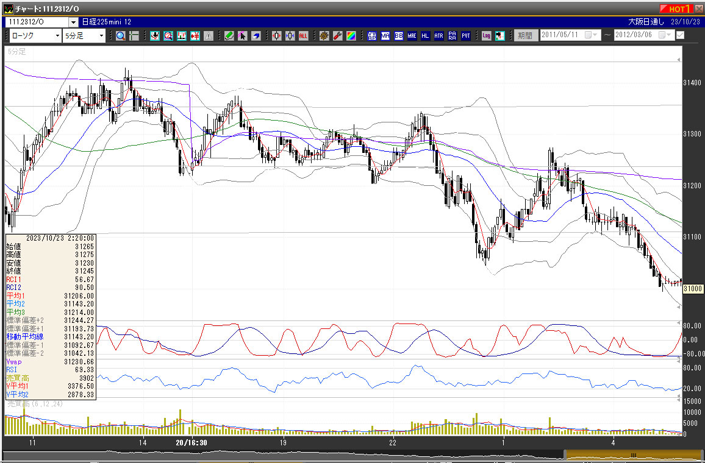Image resolution: width=705 pixels, height=463 pixels.
Task: Open the rainbow color settings icon
Action: [351, 36]
